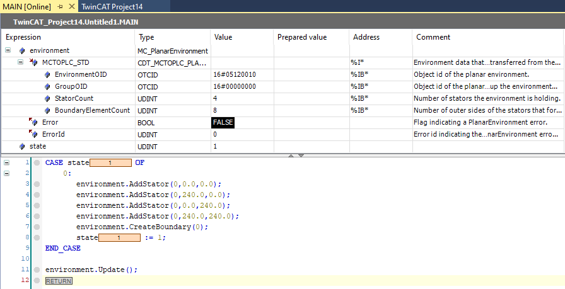Set a breakpoint on line 7
Viewport: 565px width, 289px height.
37,227
